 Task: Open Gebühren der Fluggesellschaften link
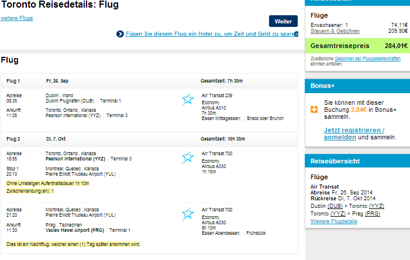367,59
